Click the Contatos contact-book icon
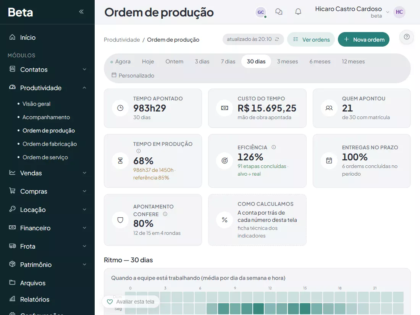 point(12,69)
